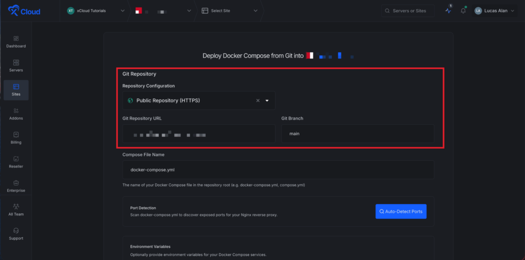Click the activity pulse icon
The width and height of the screenshot is (525, 260).
(x=448, y=11)
